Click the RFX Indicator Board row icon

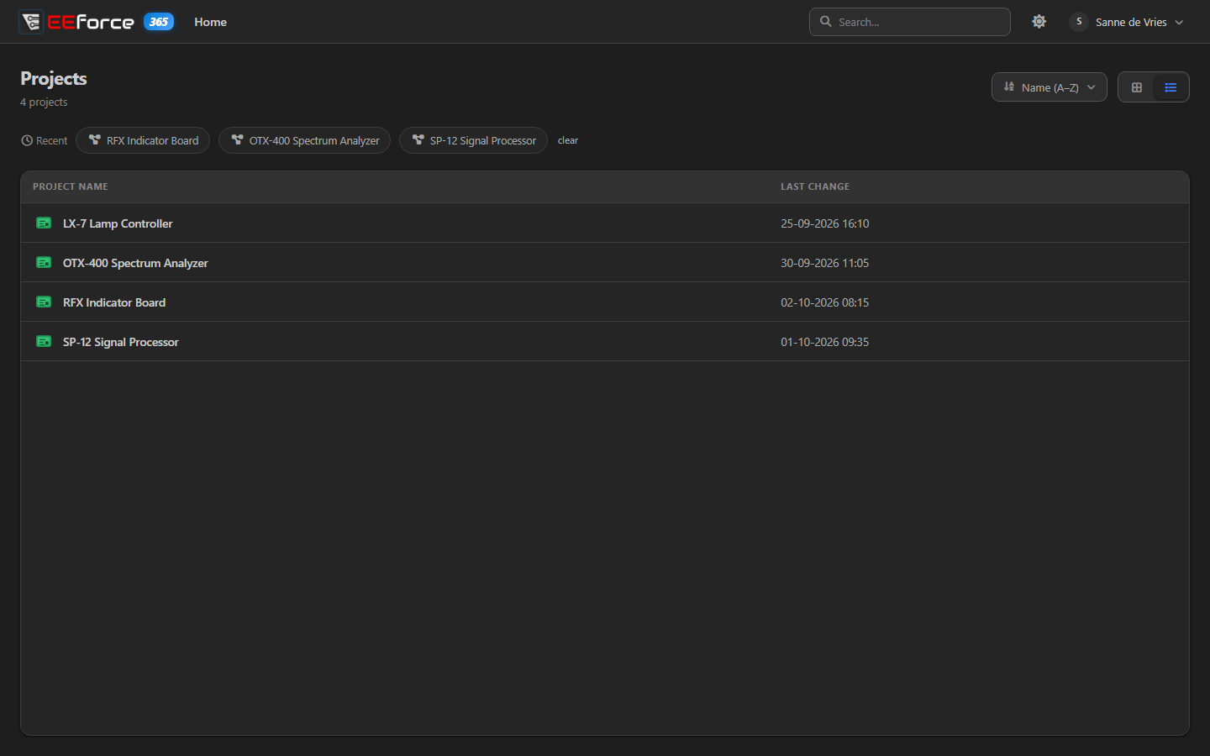(x=44, y=302)
